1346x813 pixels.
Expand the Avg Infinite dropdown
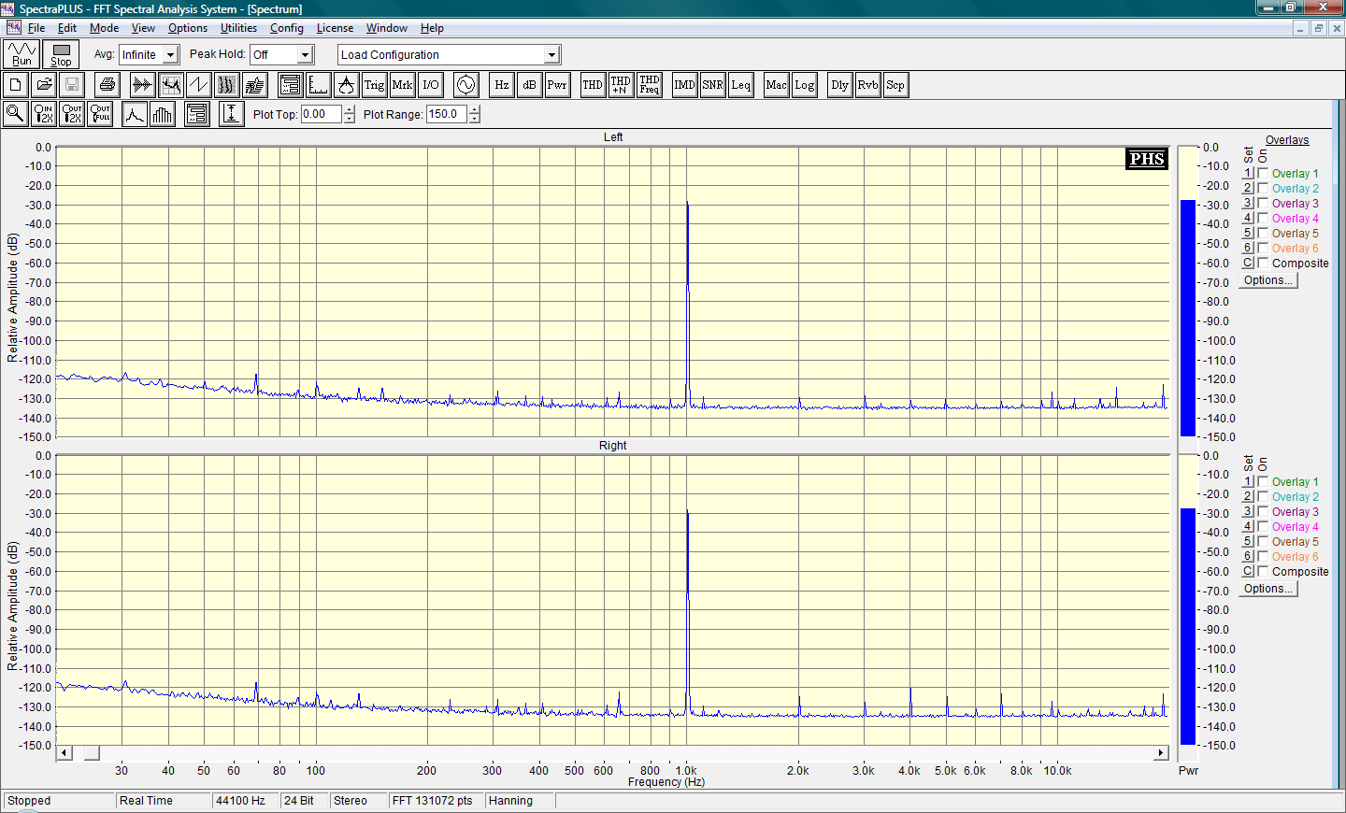pyautogui.click(x=170, y=55)
